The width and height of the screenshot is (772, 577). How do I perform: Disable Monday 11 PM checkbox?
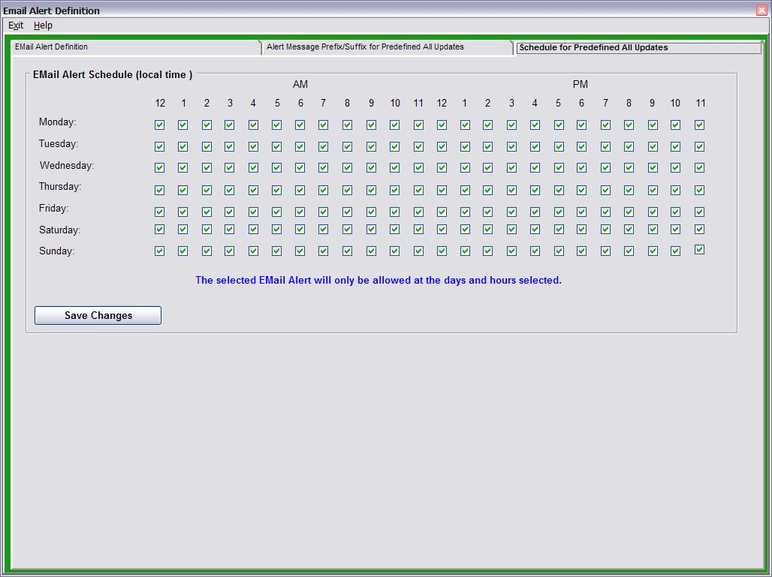699,125
